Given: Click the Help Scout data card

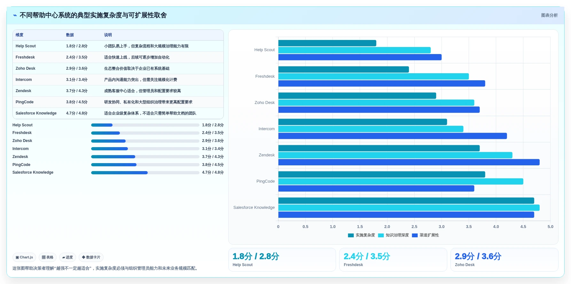Looking at the screenshot, I should point(282,260).
